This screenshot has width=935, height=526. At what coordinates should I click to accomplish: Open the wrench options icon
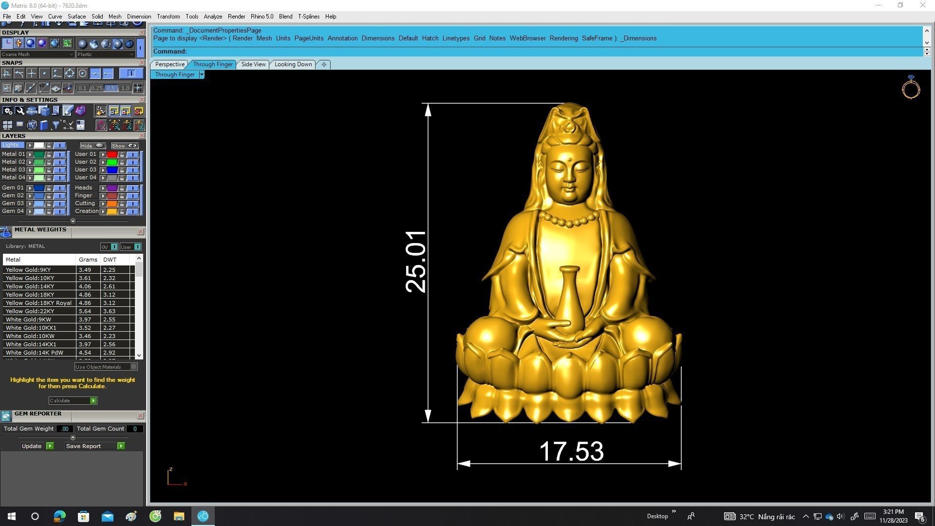coord(19,111)
